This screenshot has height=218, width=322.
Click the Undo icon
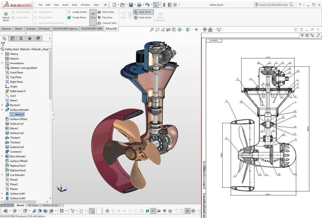147,4
